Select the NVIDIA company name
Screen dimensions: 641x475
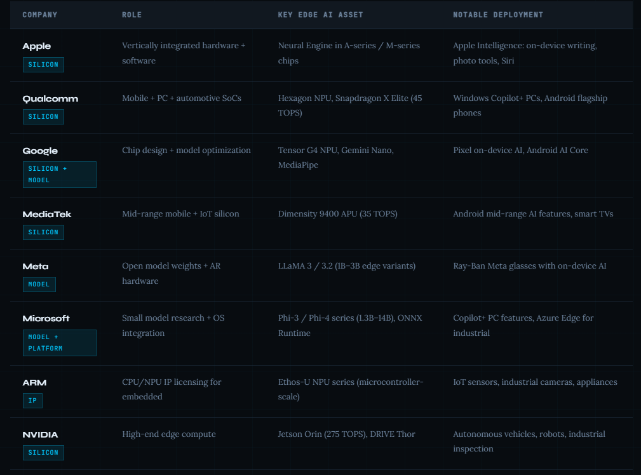click(x=41, y=434)
